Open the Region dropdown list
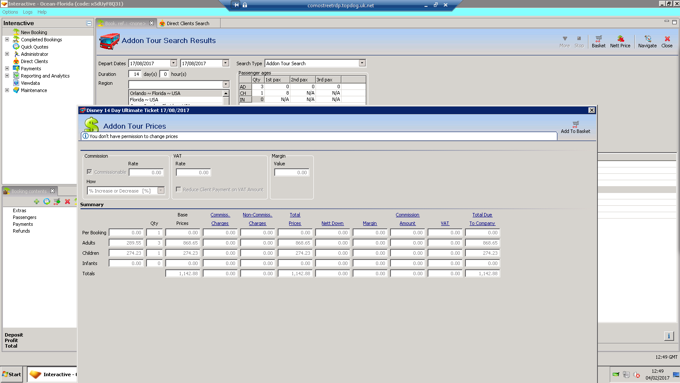Image resolution: width=680 pixels, height=383 pixels. 226,84
